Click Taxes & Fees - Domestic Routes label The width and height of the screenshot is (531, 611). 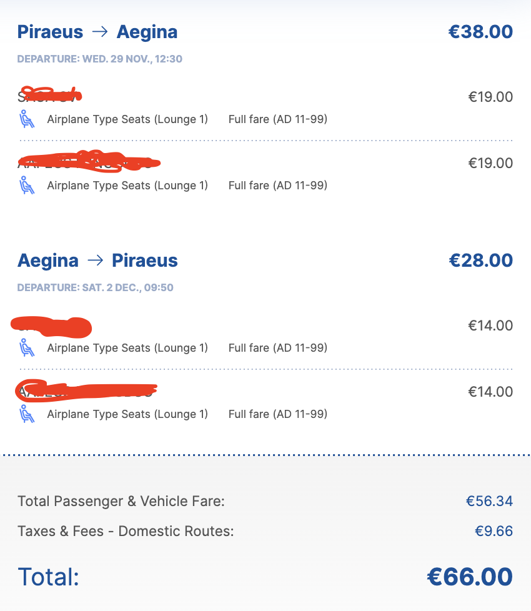(126, 531)
